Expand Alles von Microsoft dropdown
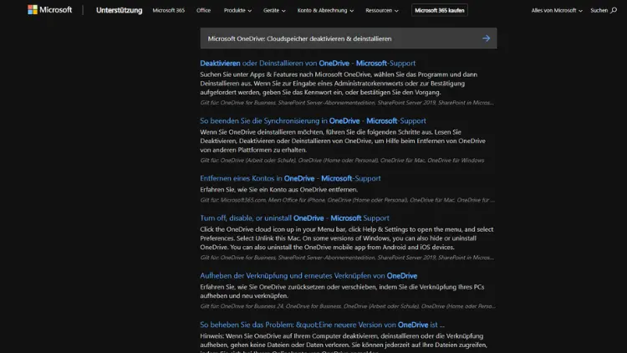 pos(557,10)
